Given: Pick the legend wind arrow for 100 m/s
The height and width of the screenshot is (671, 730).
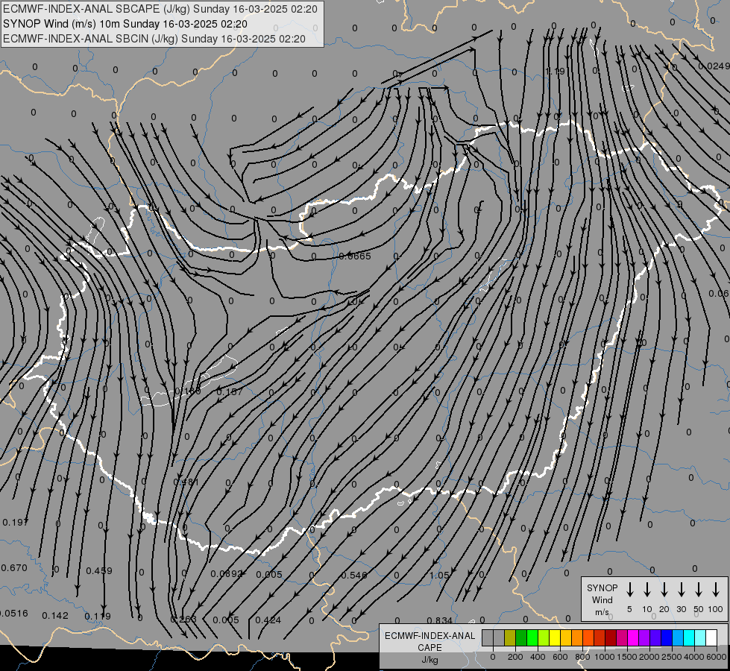Looking at the screenshot, I should click(716, 590).
